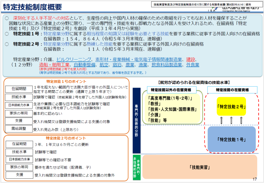Click the 基本的に認めない text
Screen dimensions: 264x183
pyautogui.click(x=48, y=114)
